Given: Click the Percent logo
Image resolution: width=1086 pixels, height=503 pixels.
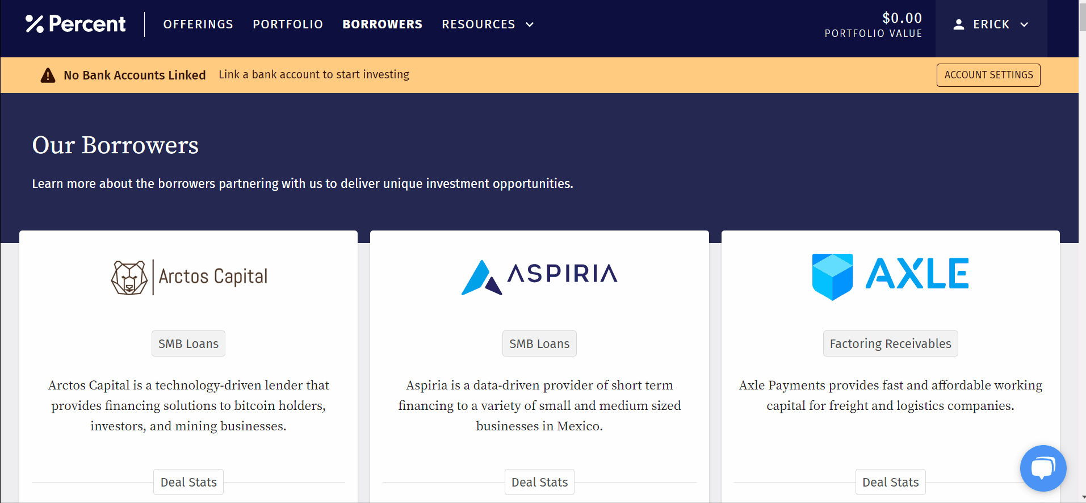Looking at the screenshot, I should pos(76,24).
